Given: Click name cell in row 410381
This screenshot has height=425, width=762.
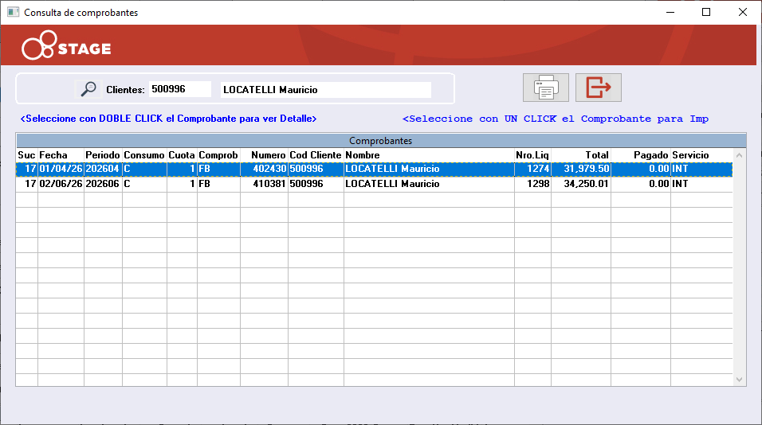Looking at the screenshot, I should [429, 184].
